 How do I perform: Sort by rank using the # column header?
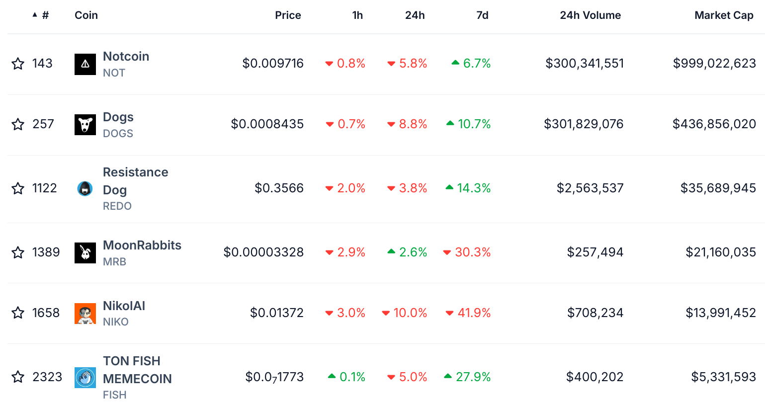(45, 15)
